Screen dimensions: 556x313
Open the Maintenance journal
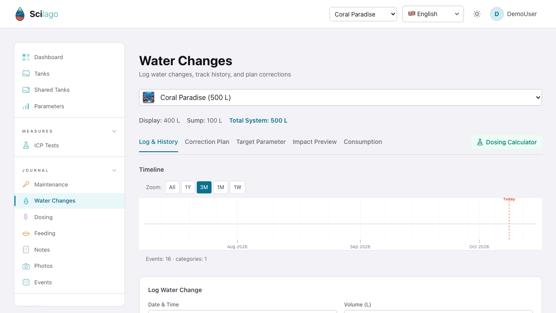(x=69, y=184)
